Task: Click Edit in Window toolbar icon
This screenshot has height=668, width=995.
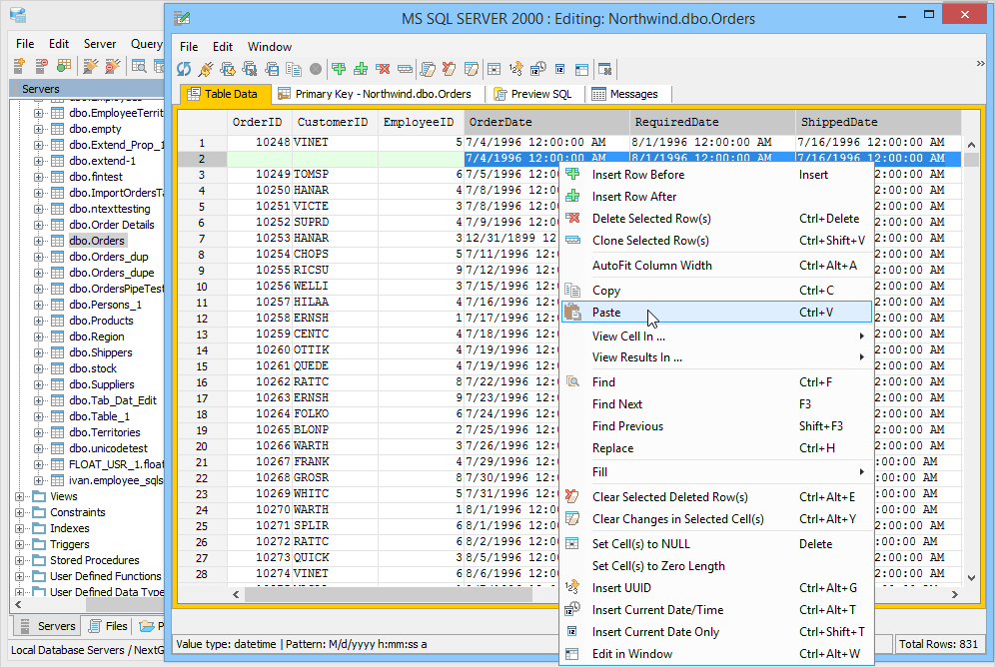Action: click(581, 69)
